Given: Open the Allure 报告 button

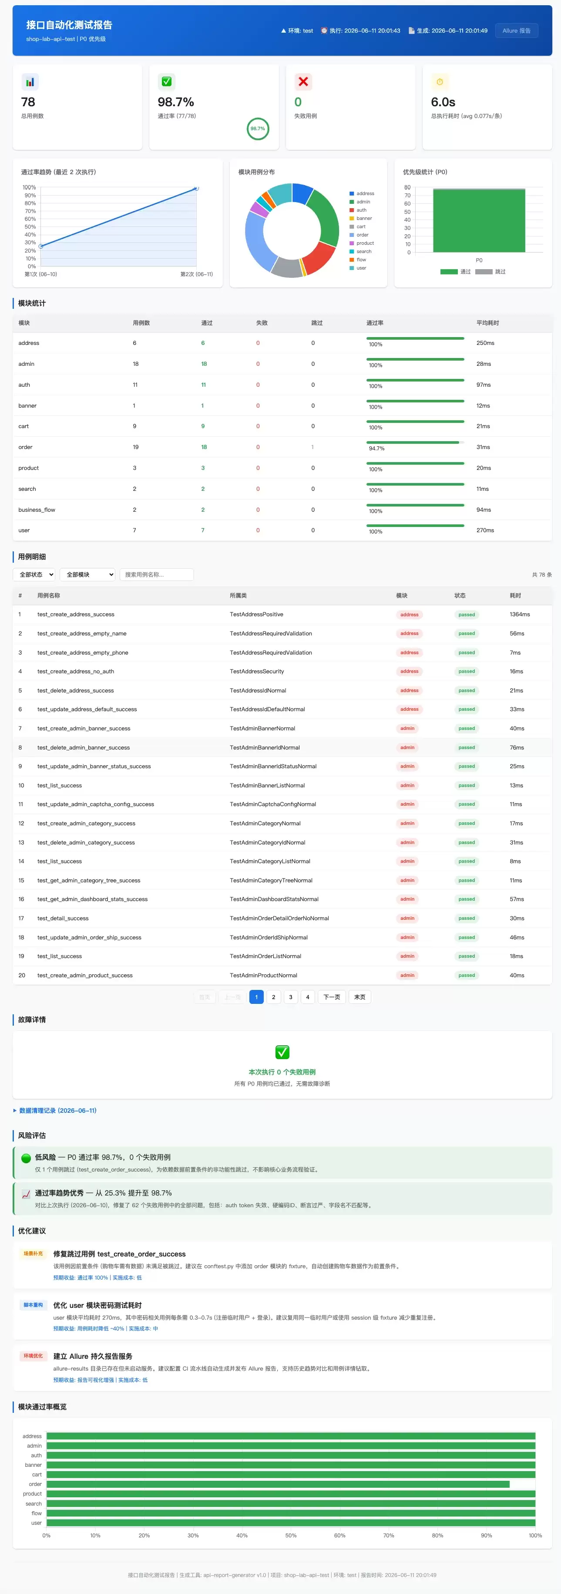Looking at the screenshot, I should (x=517, y=30).
